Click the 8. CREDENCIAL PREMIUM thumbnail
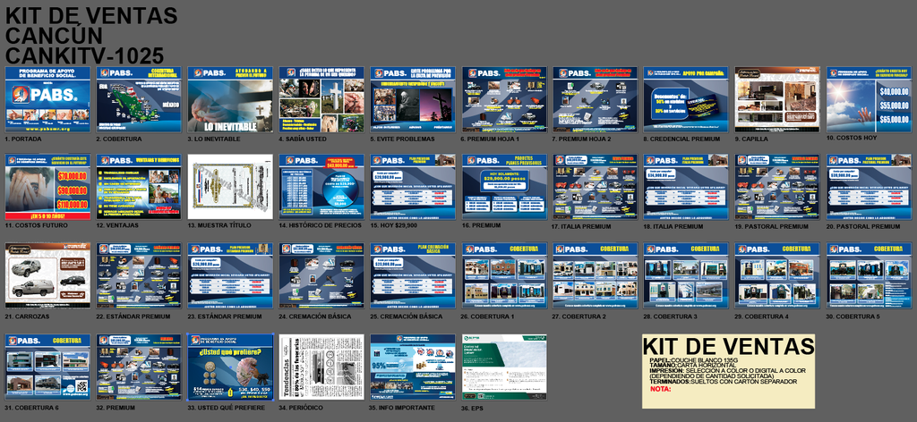This screenshot has height=422, width=917. [686, 99]
